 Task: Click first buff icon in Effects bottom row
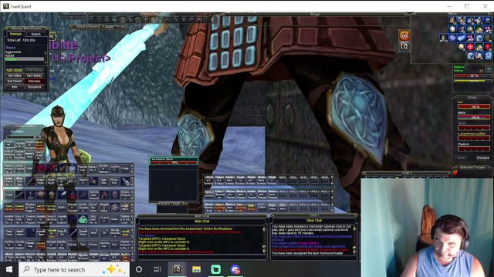[x=470, y=55]
